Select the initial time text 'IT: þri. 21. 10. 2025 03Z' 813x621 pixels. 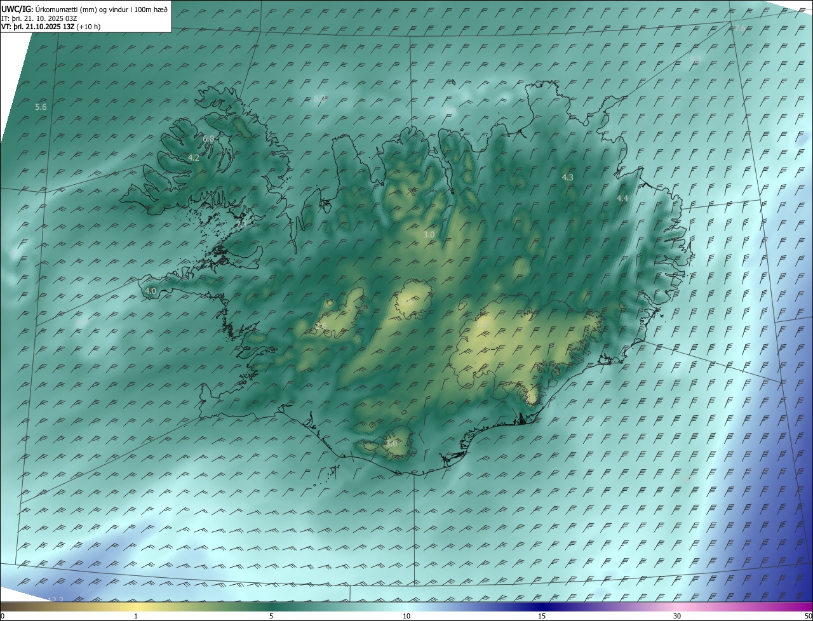tap(39, 18)
